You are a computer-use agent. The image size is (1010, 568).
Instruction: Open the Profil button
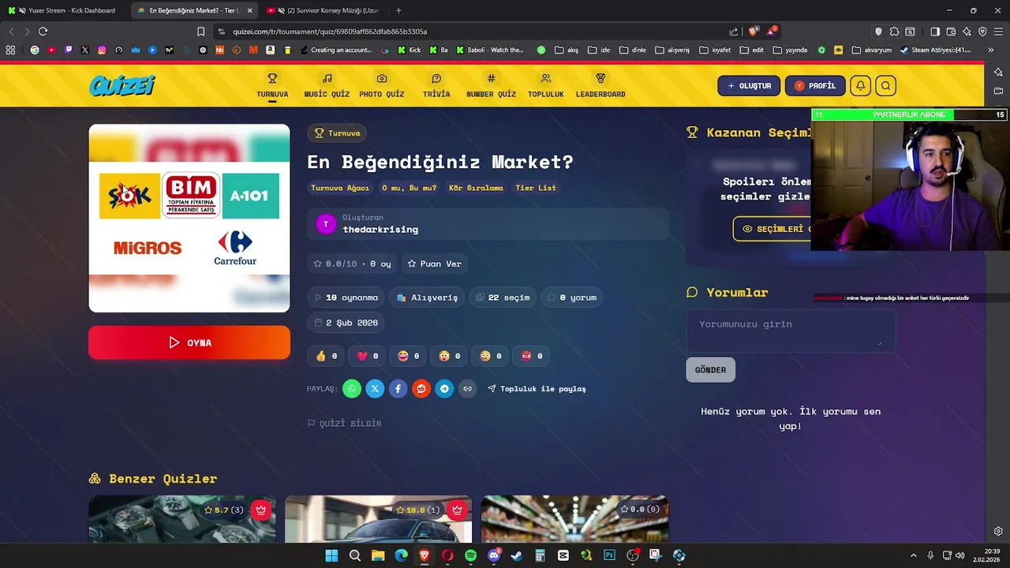(x=815, y=86)
